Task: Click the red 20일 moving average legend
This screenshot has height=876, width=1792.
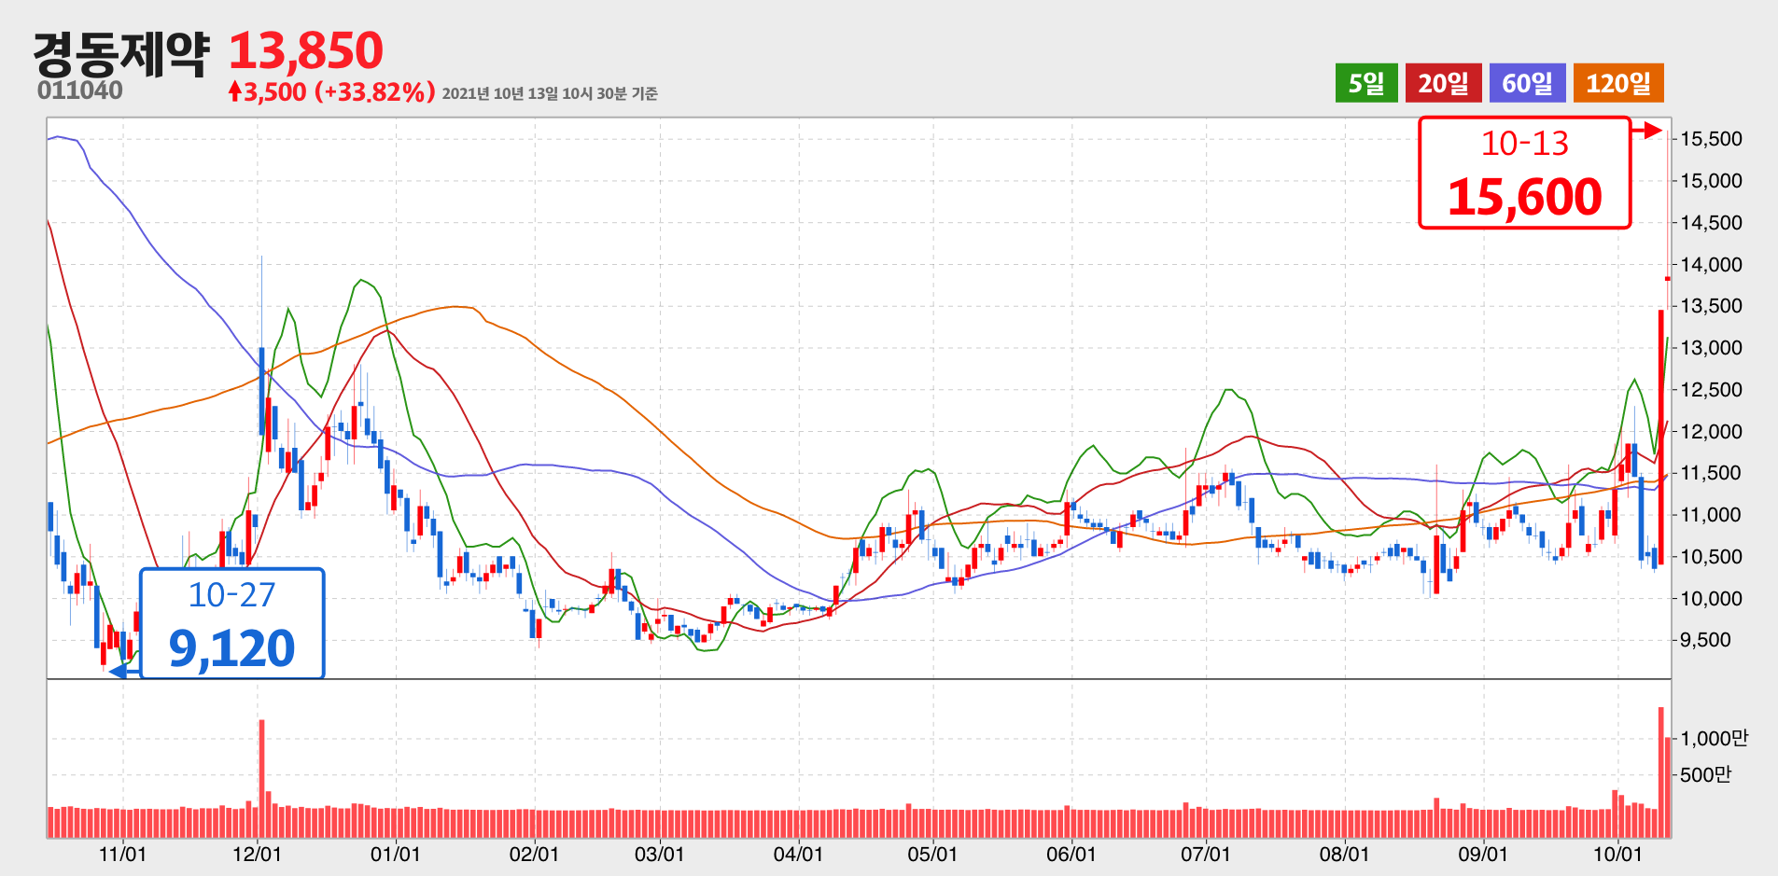Action: [1444, 83]
